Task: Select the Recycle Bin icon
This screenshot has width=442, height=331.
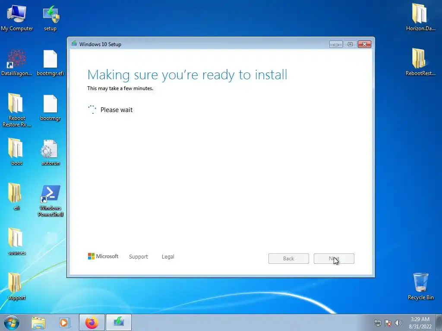Action: tap(420, 286)
